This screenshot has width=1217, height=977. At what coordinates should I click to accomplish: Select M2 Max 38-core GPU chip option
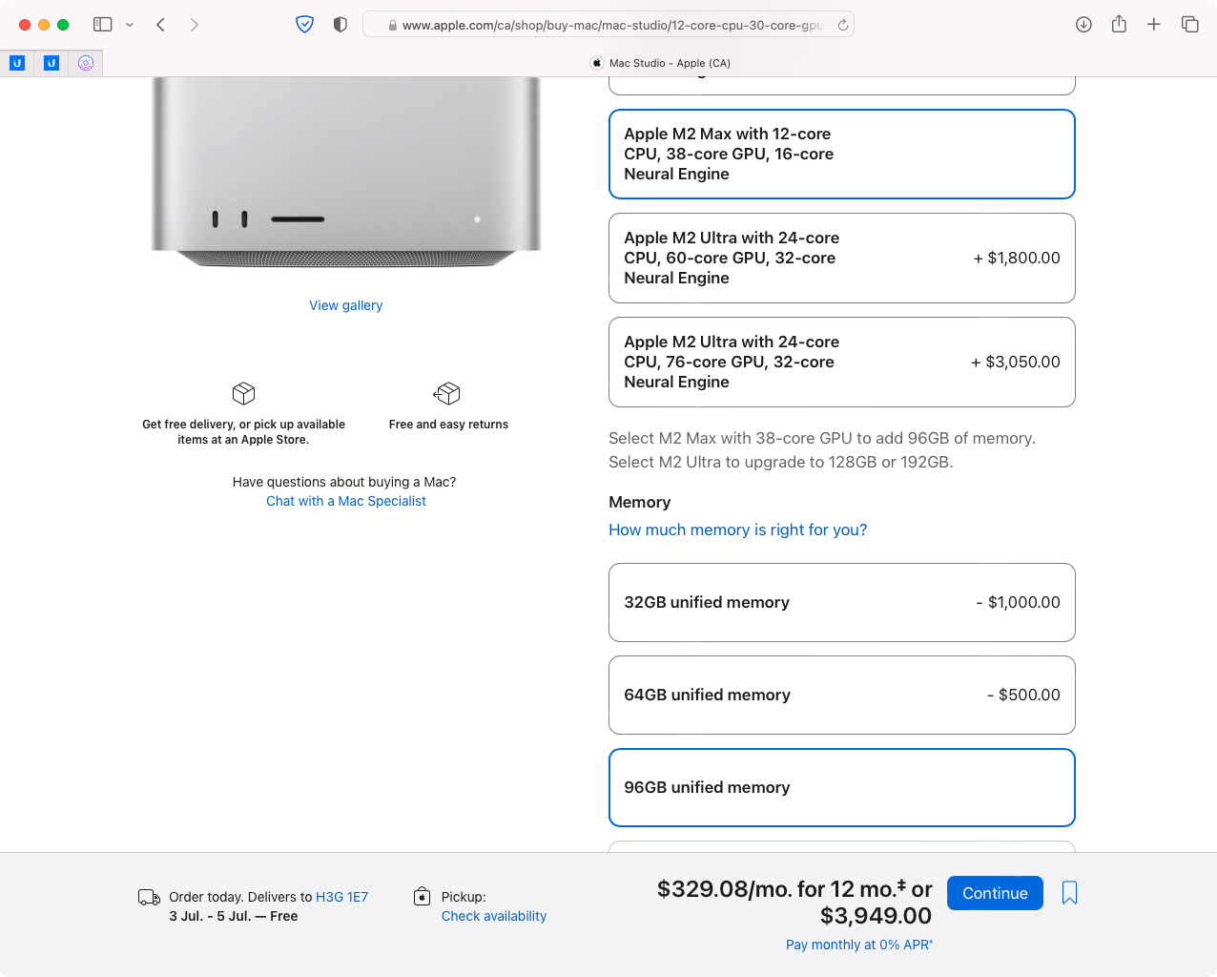coord(841,155)
